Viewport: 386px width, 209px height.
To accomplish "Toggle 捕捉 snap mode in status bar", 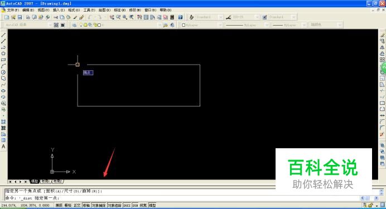I will (x=59, y=205).
